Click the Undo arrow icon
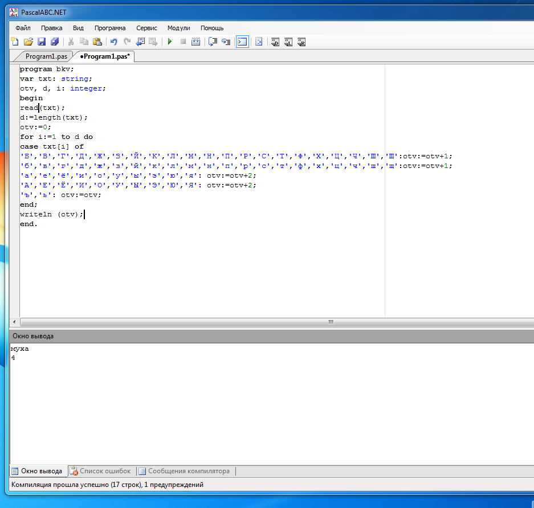 (x=114, y=42)
